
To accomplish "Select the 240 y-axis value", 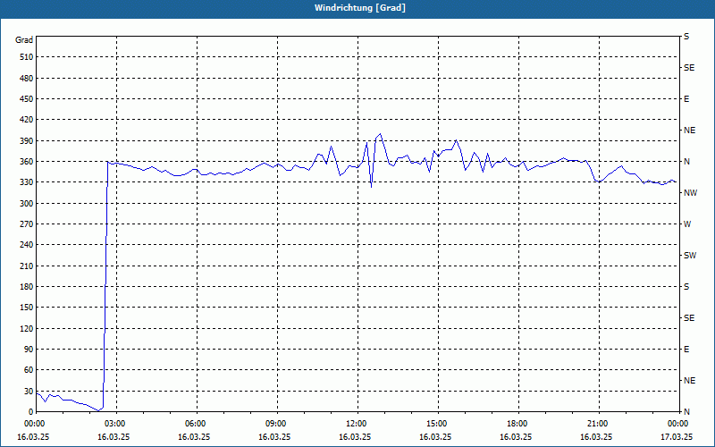I will [27, 245].
